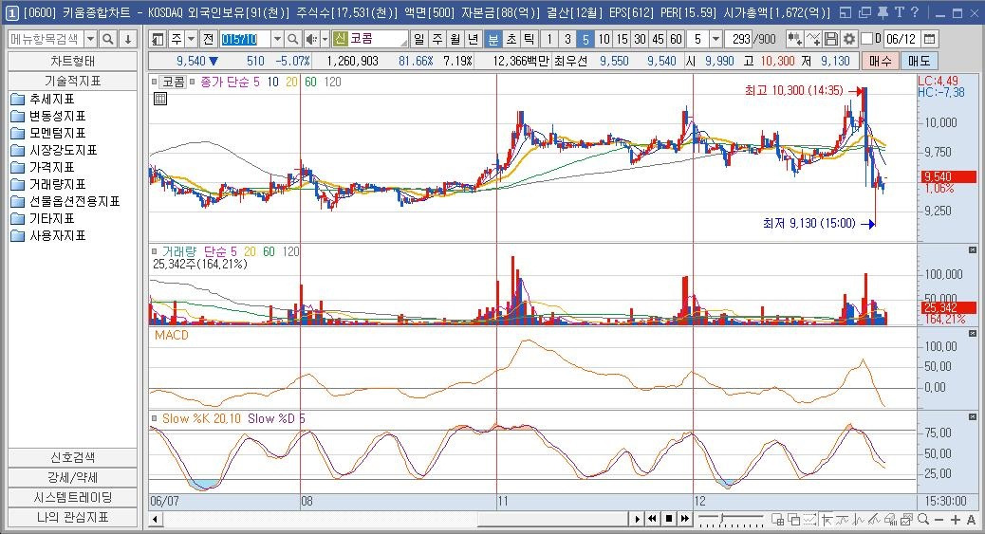The width and height of the screenshot is (985, 534).
Task: Open the menu search dropdown arrow
Action: pyautogui.click(x=90, y=39)
